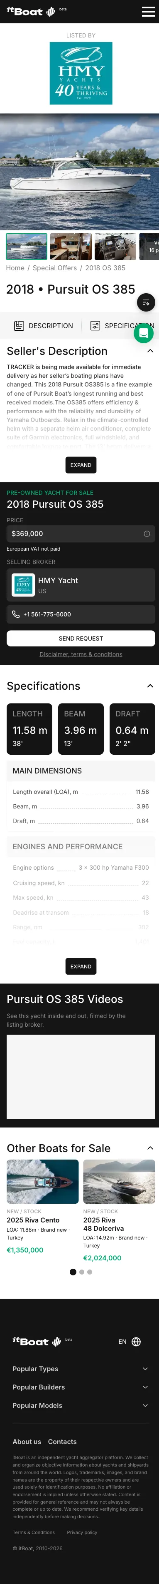Collapse the Specifications section chevron
This screenshot has height=1584, width=159.
click(x=150, y=686)
